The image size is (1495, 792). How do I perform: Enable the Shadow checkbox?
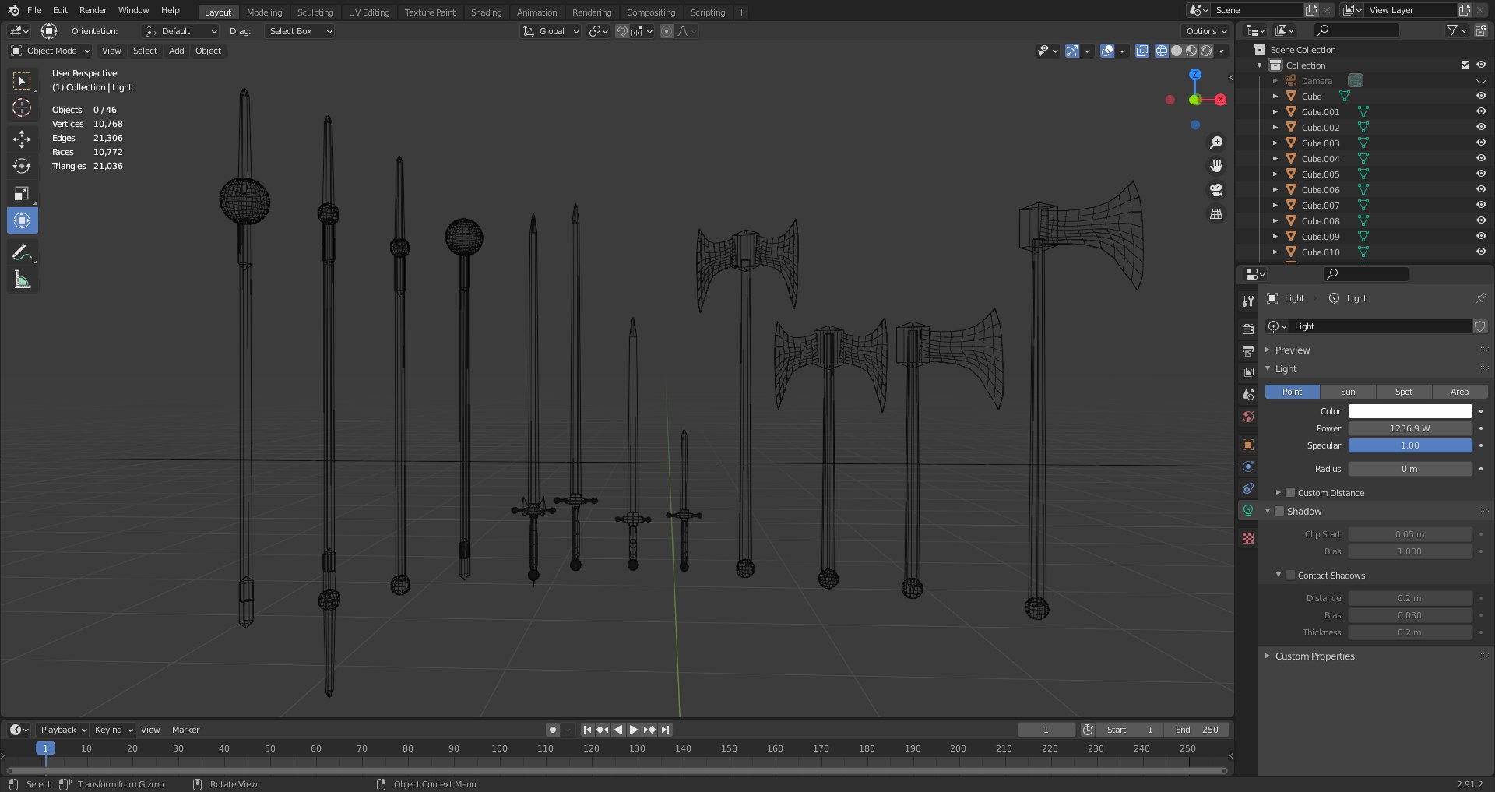pyautogui.click(x=1279, y=511)
